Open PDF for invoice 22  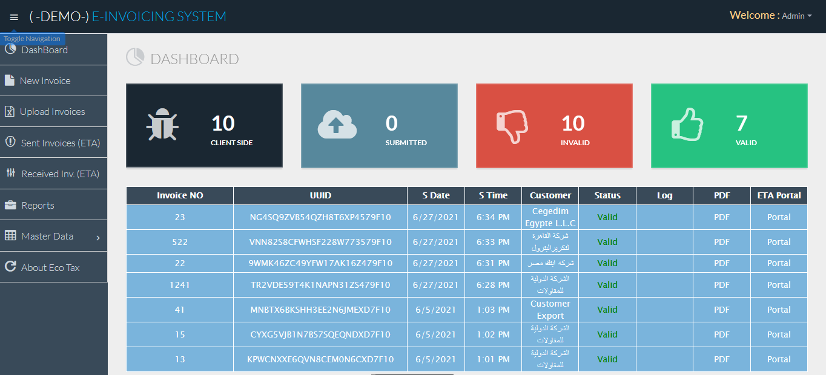coord(722,263)
